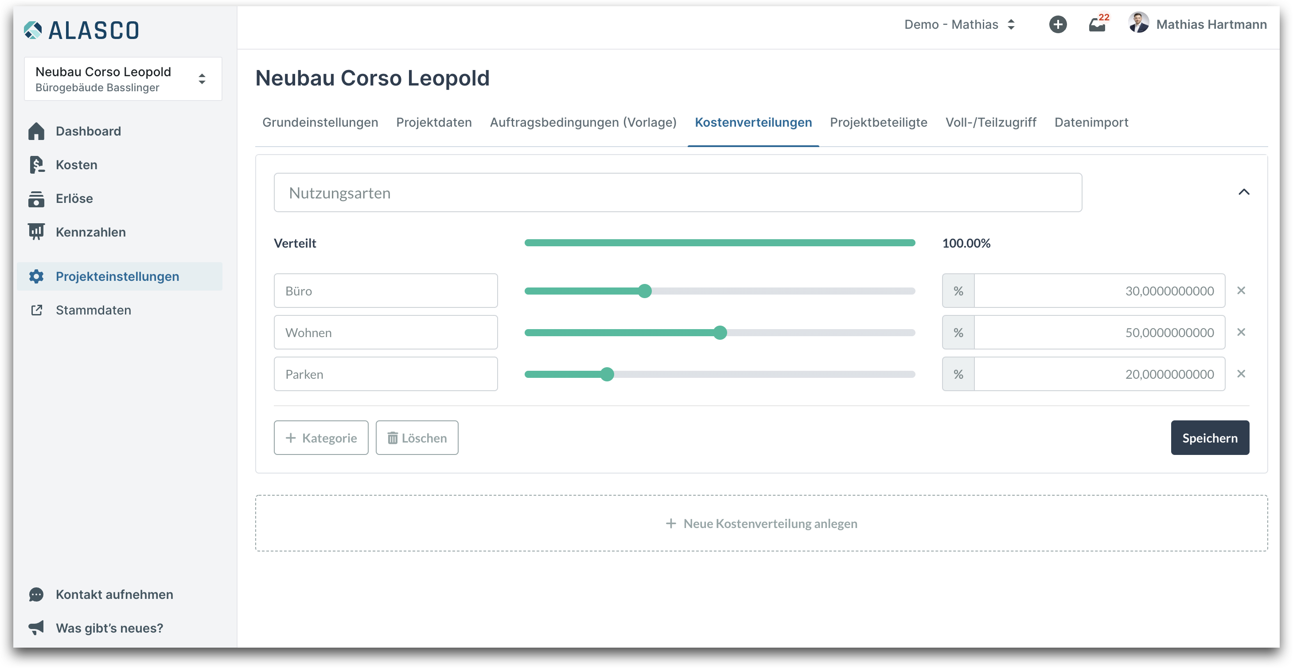Click the Nutzungsarten name input field
Image resolution: width=1293 pixels, height=668 pixels.
pos(678,193)
